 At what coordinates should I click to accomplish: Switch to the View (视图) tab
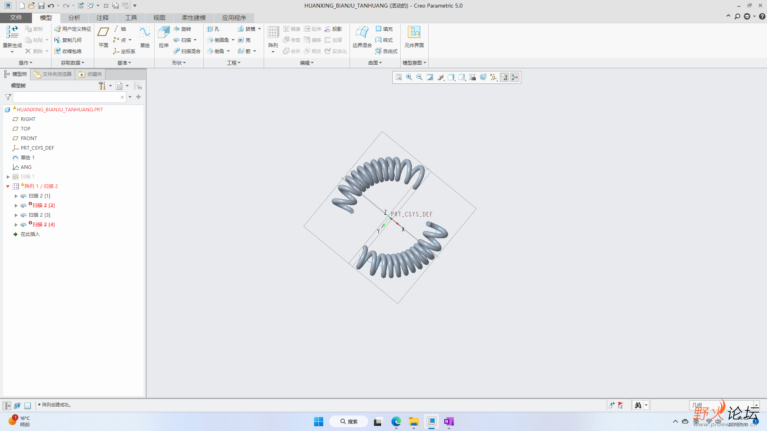[x=159, y=18]
